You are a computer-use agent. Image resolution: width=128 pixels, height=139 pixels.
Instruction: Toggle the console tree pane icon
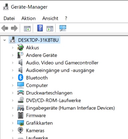click(27, 28)
